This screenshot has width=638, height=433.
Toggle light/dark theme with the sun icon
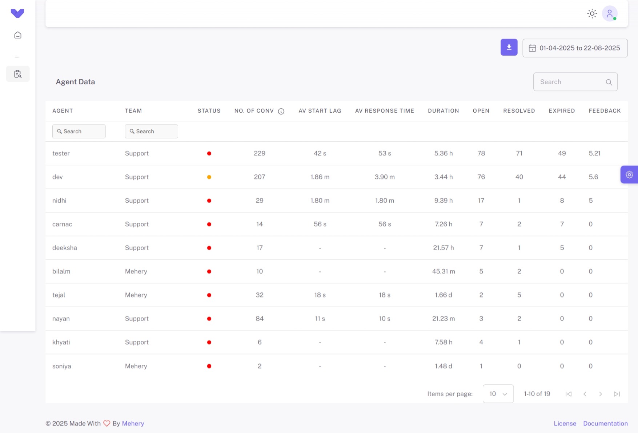tap(592, 13)
